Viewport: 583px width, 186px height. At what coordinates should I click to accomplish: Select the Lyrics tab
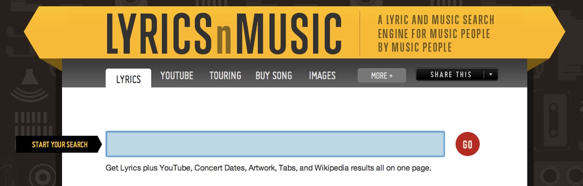(128, 79)
